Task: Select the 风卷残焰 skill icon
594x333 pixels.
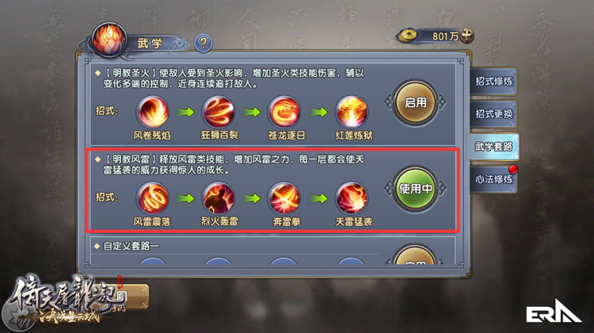Action: tap(153, 113)
